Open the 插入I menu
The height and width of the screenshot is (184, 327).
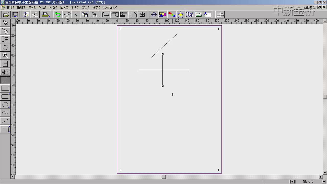[64, 7]
